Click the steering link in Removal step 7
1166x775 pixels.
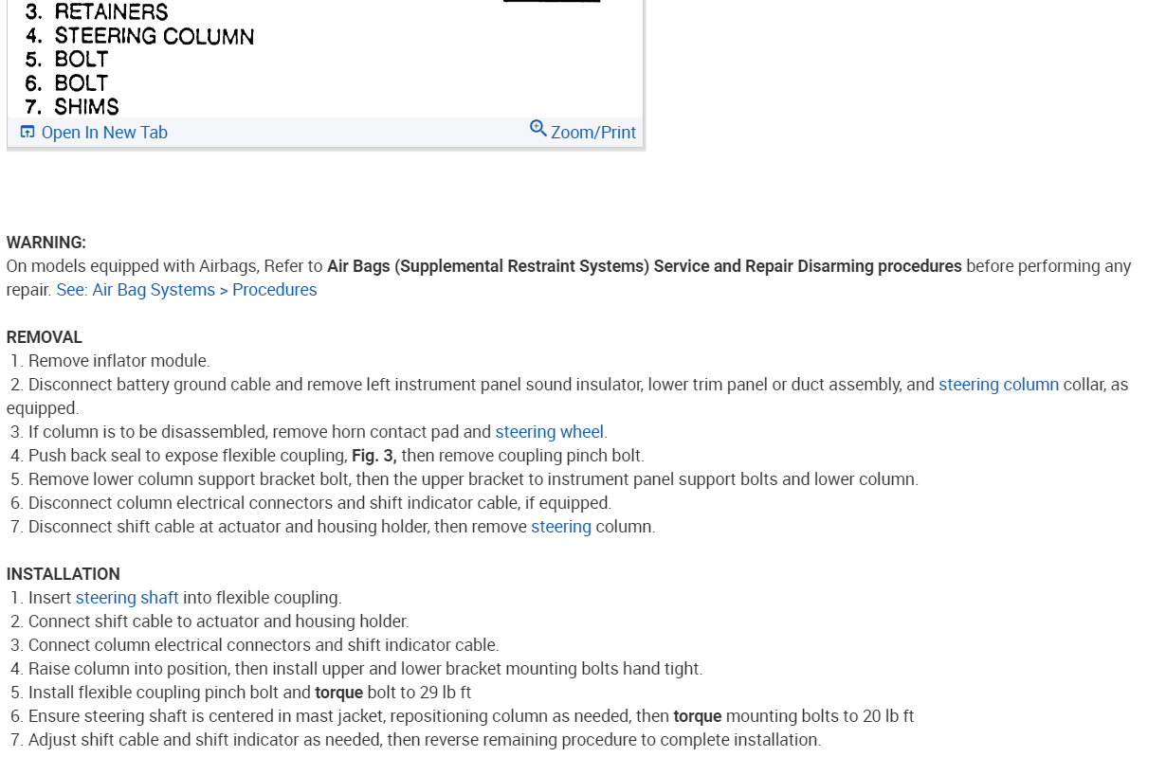point(561,527)
